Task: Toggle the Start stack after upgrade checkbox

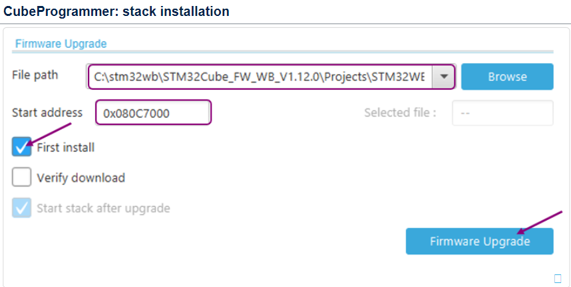Action: pos(22,208)
